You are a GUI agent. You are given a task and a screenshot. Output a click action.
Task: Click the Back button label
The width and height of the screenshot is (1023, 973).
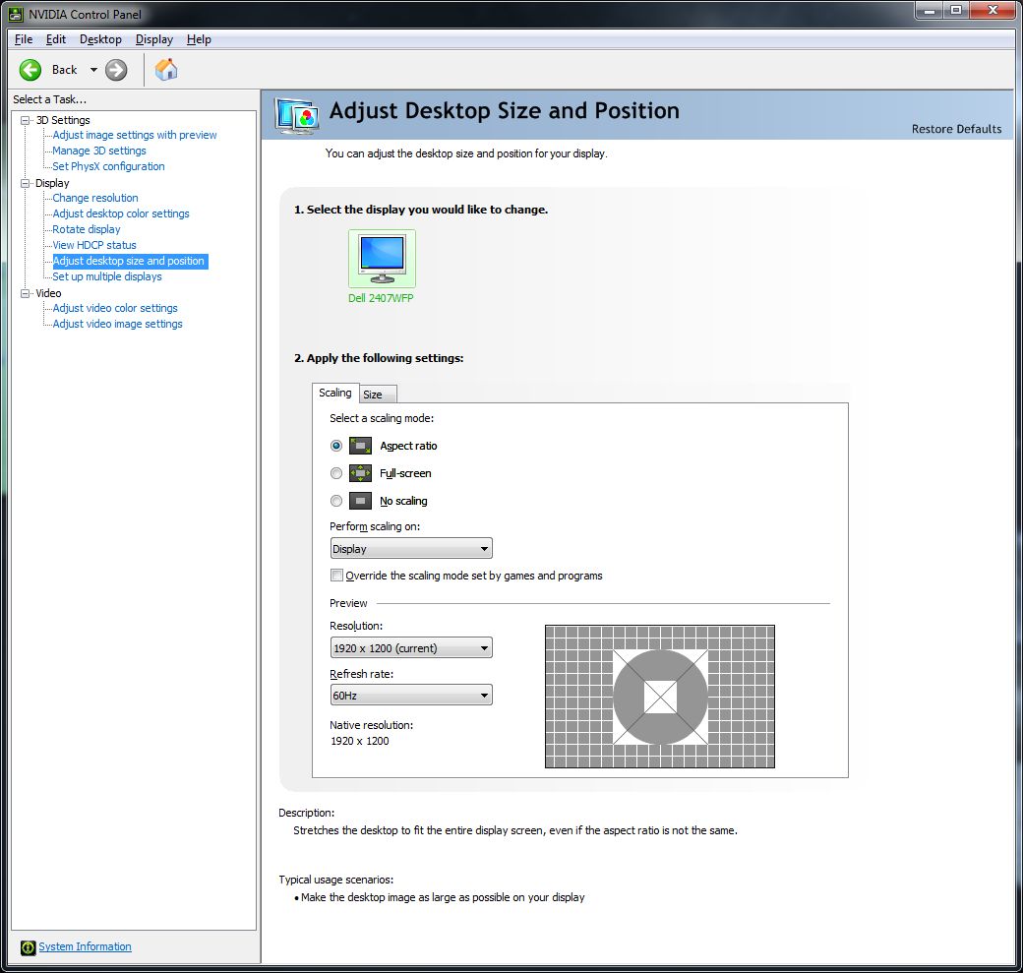[65, 70]
